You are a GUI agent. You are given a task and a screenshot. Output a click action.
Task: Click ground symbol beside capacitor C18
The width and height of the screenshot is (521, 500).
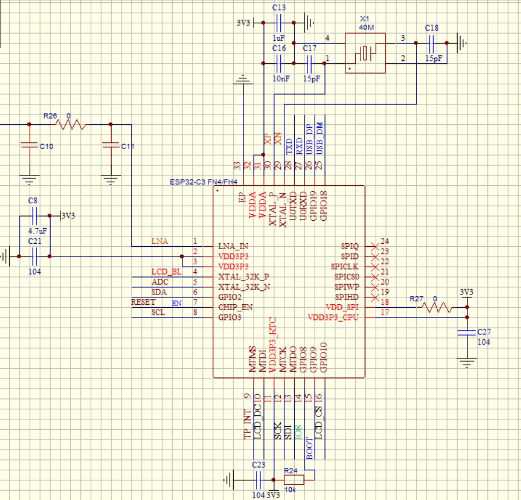[x=462, y=43]
